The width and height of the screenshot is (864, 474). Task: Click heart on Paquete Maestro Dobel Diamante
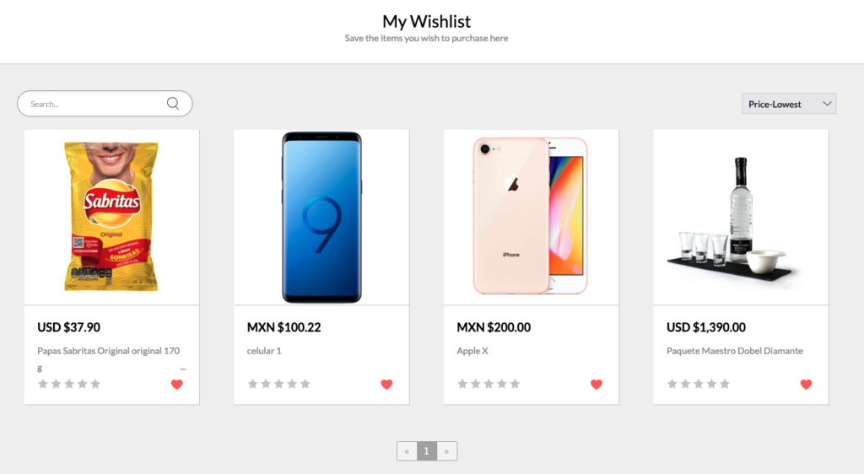[x=806, y=385]
